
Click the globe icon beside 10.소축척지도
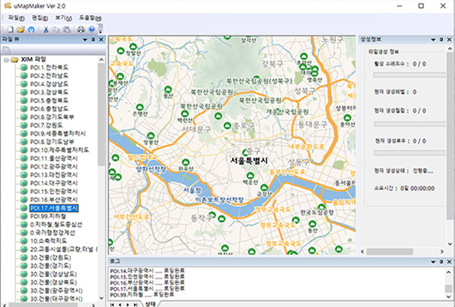[x=24, y=241]
